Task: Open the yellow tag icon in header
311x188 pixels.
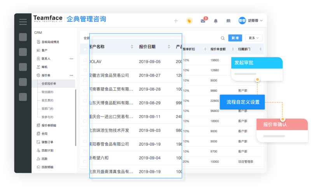Action: (x=189, y=21)
